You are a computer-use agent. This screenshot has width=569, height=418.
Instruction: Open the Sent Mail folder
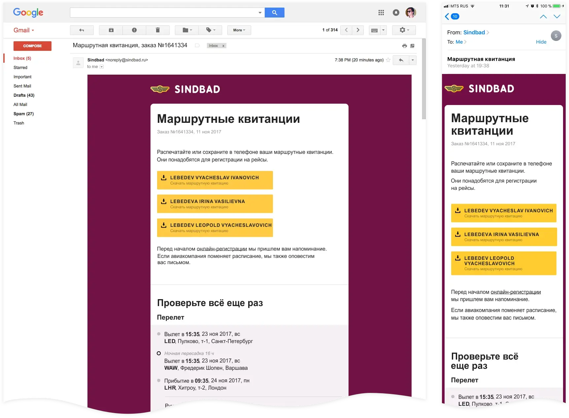point(22,86)
